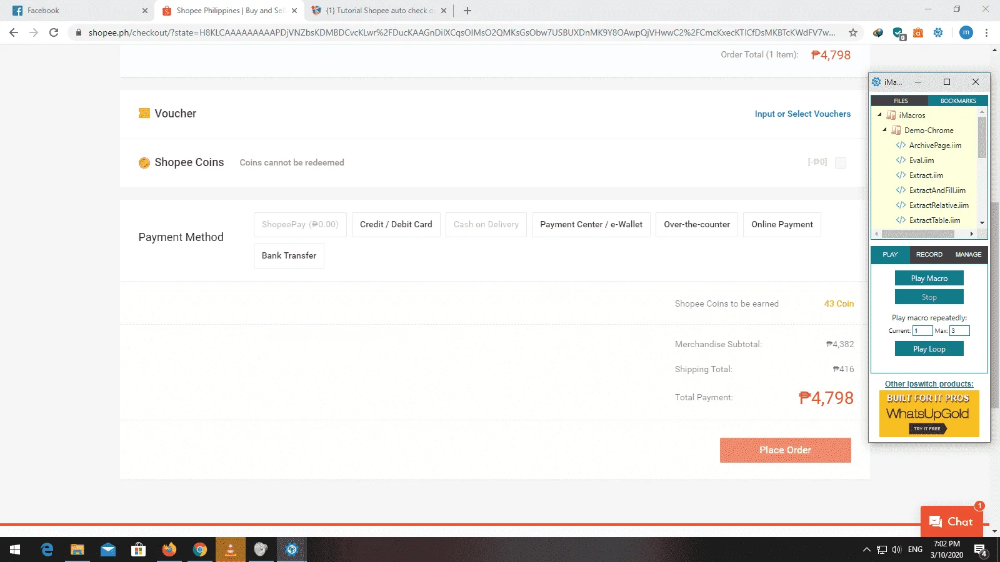Select ShopeePay payment method
Image resolution: width=1000 pixels, height=562 pixels.
[300, 225]
